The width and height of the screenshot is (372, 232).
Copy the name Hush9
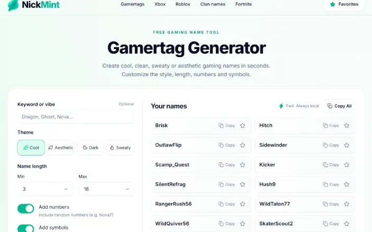click(331, 185)
